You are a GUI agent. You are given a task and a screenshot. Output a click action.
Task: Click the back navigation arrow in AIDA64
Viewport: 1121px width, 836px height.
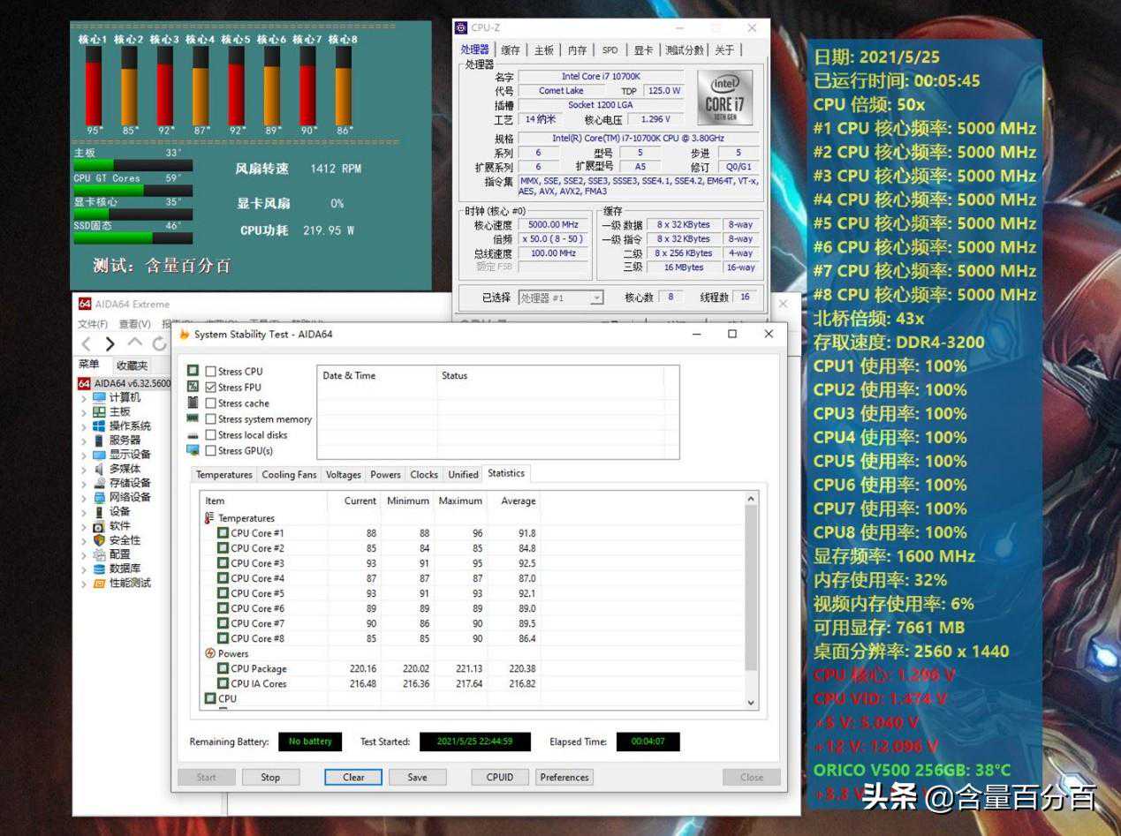(86, 343)
